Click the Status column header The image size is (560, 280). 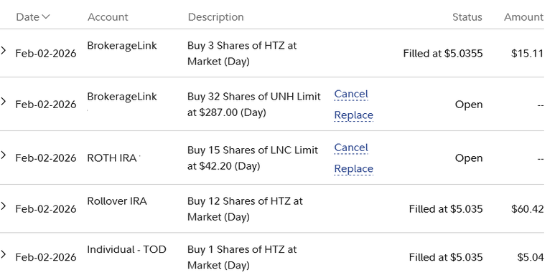(467, 16)
